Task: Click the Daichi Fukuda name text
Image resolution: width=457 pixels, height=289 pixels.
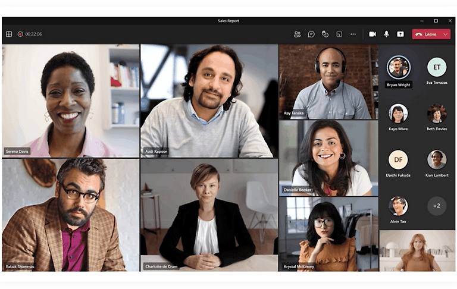Action: 398,175
